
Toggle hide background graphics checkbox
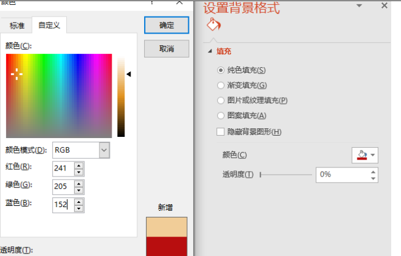pos(221,132)
